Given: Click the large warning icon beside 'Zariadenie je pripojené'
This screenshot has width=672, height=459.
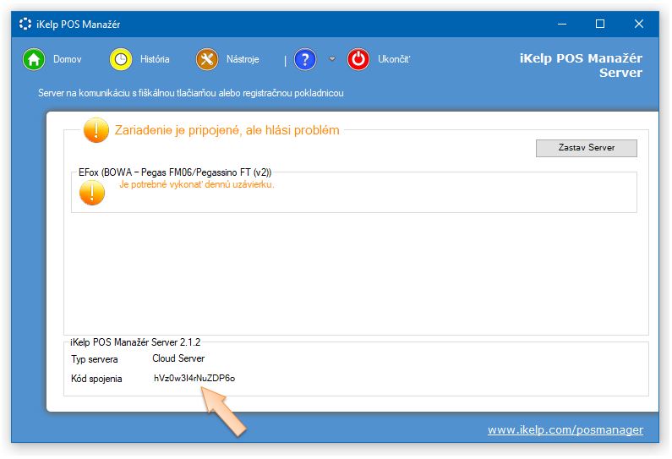Looking at the screenshot, I should [x=96, y=130].
